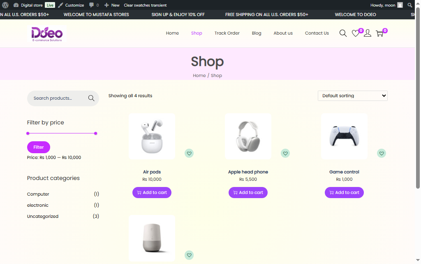Viewport: 421px width, 264px height.
Task: Open the header search magnifier icon
Action: click(x=343, y=33)
